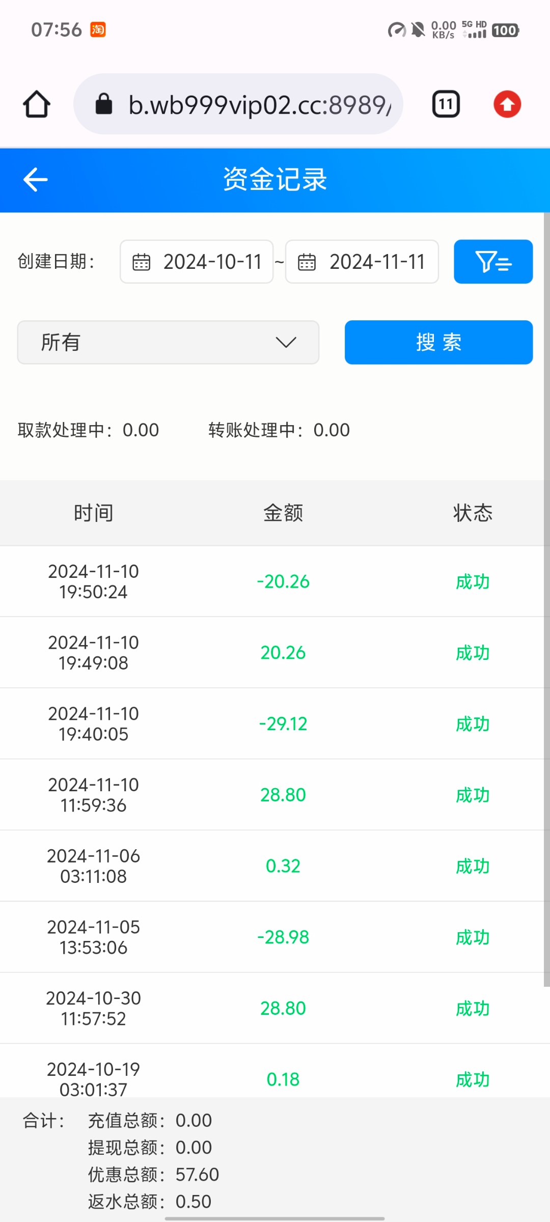Tap the lock icon in address bar

coord(104,104)
